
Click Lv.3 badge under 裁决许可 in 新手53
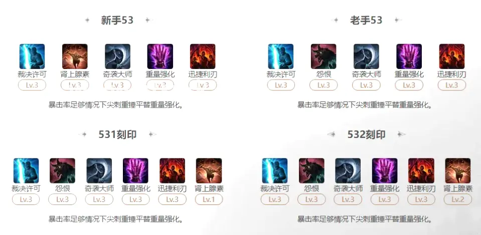pos(32,85)
